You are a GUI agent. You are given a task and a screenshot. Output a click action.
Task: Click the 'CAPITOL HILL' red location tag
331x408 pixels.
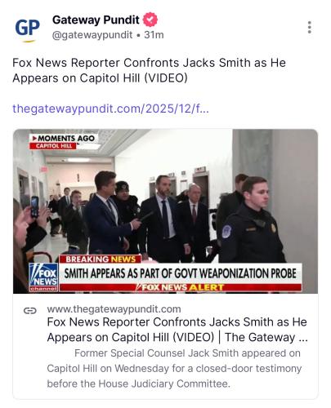pos(53,146)
